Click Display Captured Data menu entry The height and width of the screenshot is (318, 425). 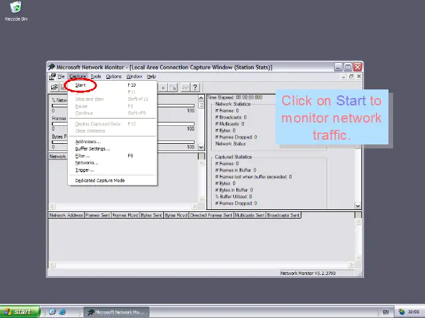coord(112,124)
